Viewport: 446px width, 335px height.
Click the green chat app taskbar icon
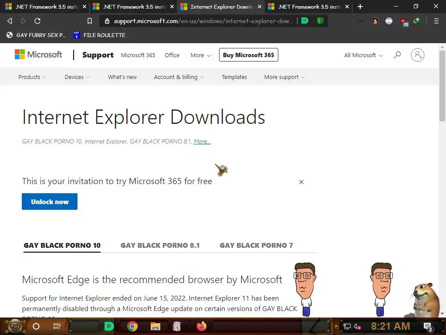click(x=109, y=326)
